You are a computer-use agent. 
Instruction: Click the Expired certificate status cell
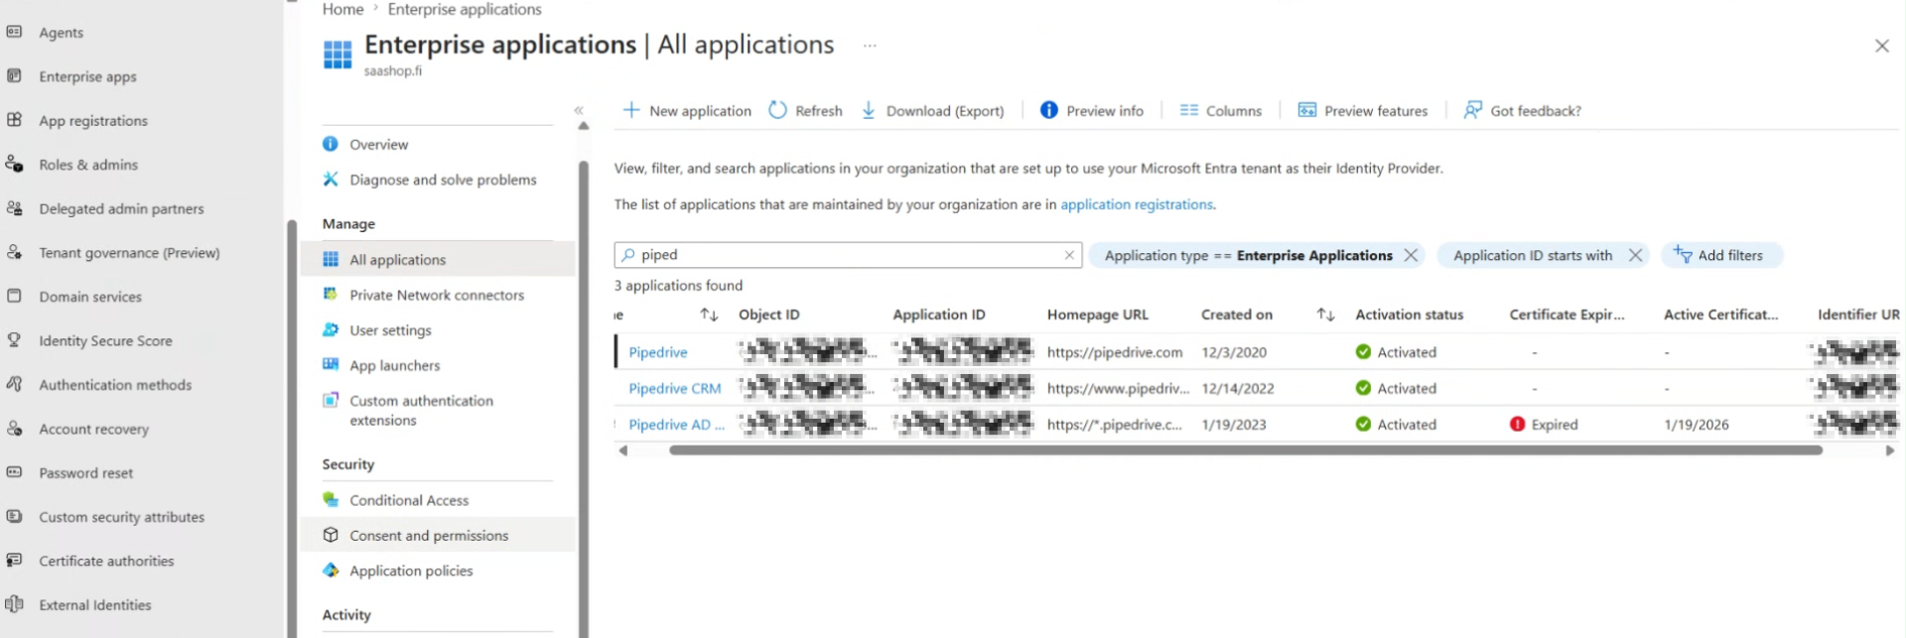pos(1544,425)
